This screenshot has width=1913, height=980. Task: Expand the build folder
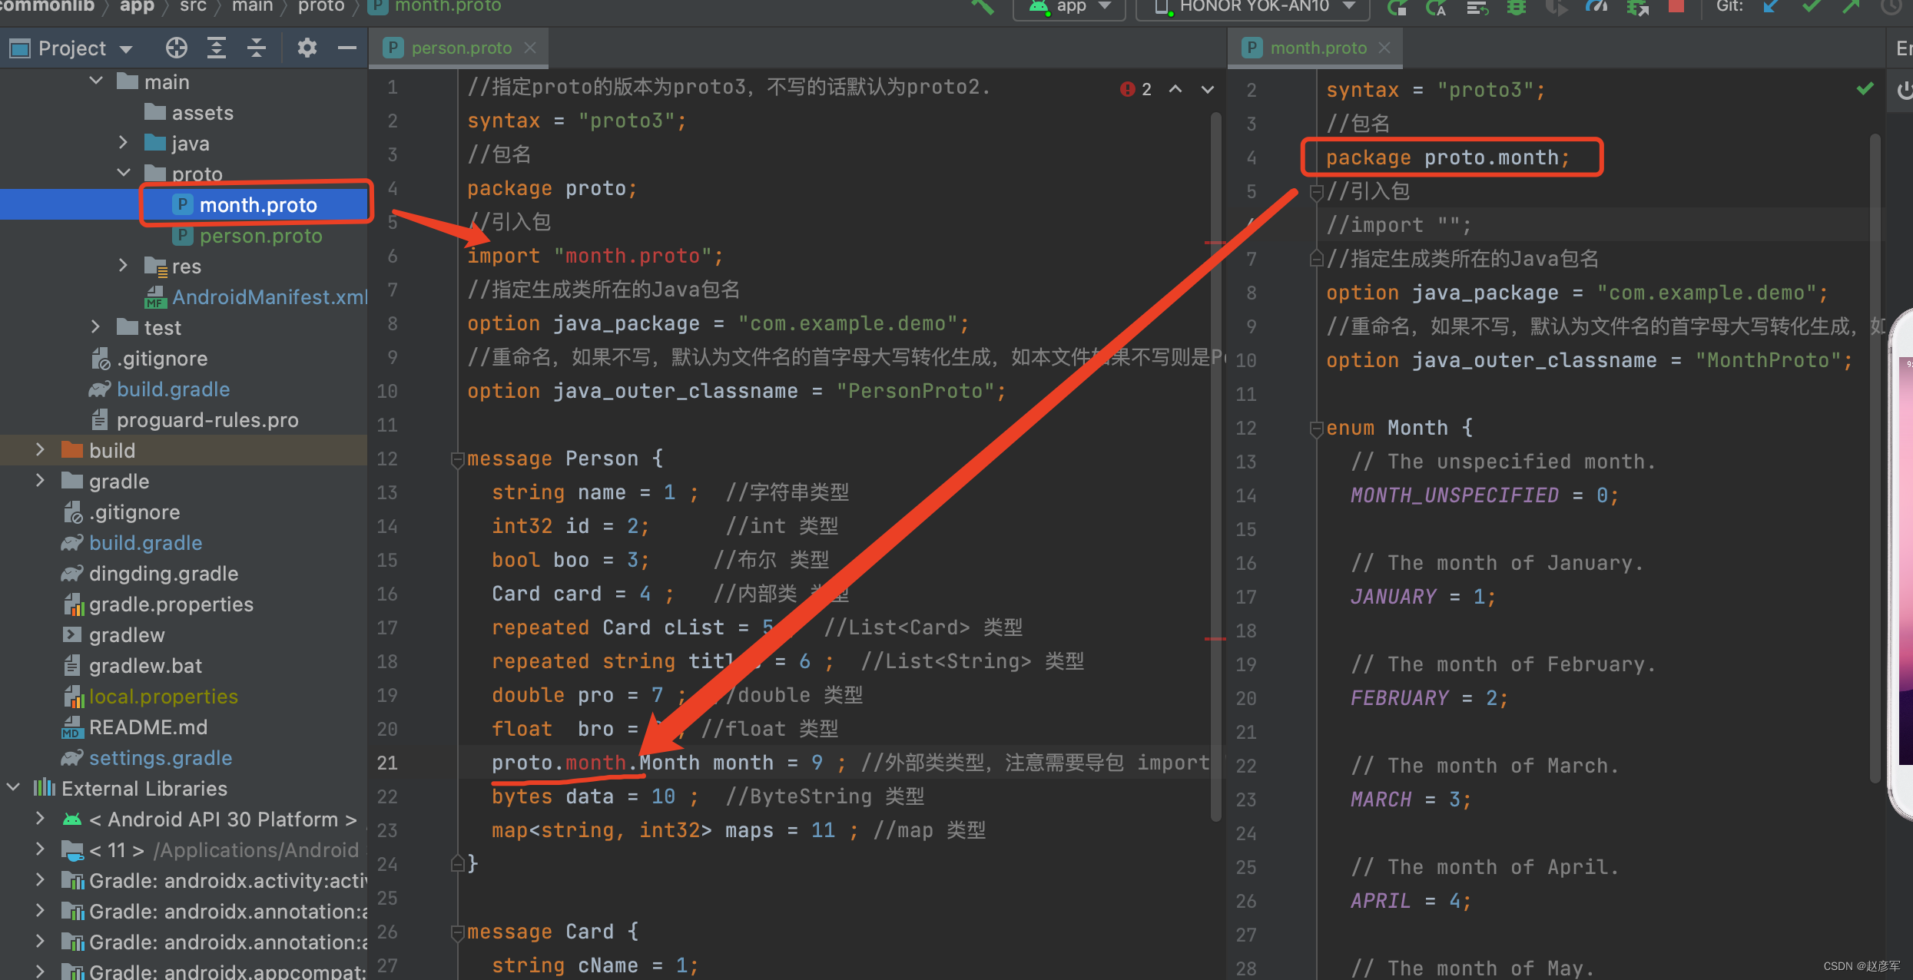(x=40, y=450)
